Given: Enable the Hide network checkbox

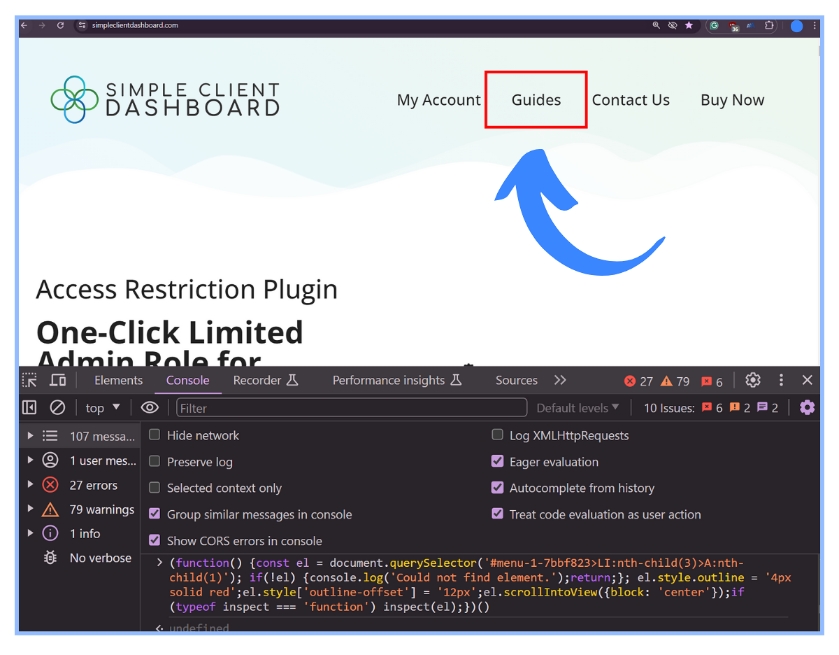Looking at the screenshot, I should point(155,435).
